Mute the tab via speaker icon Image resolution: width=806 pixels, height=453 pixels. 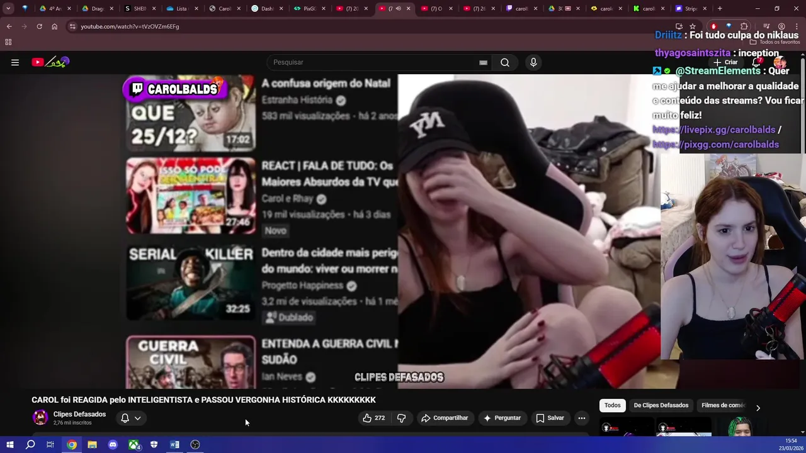[399, 9]
